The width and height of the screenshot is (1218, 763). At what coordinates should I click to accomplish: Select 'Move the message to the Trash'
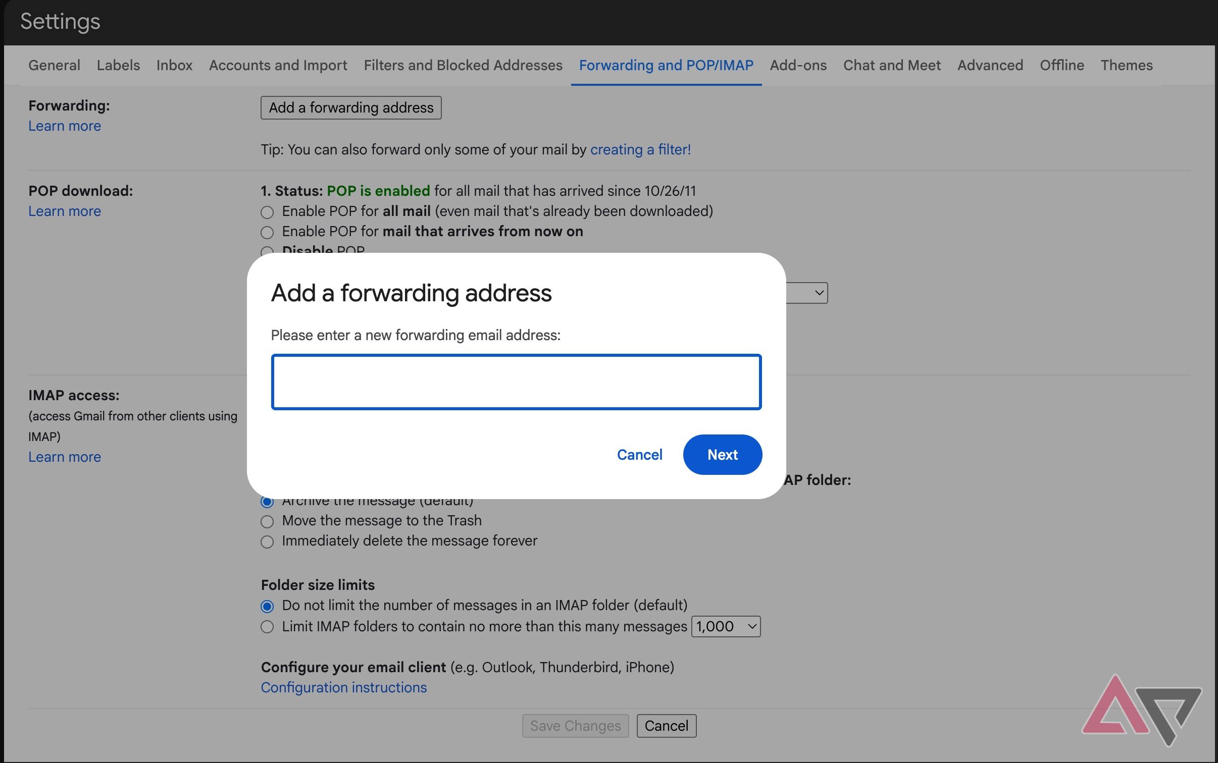(267, 521)
